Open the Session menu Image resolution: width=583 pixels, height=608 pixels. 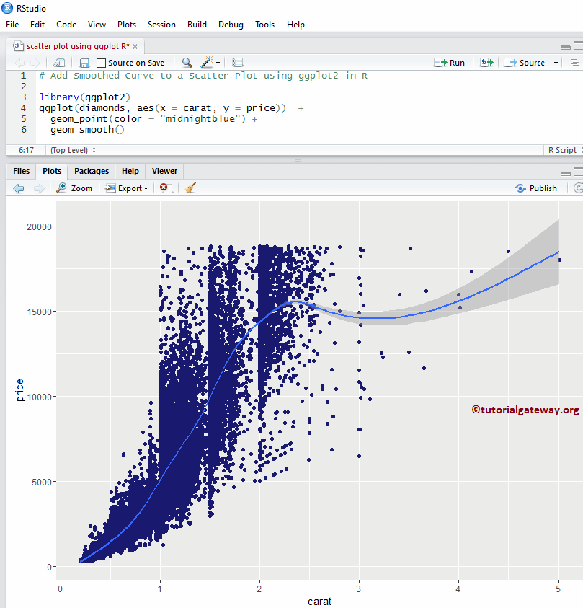coord(161,24)
